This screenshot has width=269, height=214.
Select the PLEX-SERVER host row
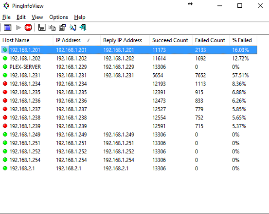pos(129,67)
